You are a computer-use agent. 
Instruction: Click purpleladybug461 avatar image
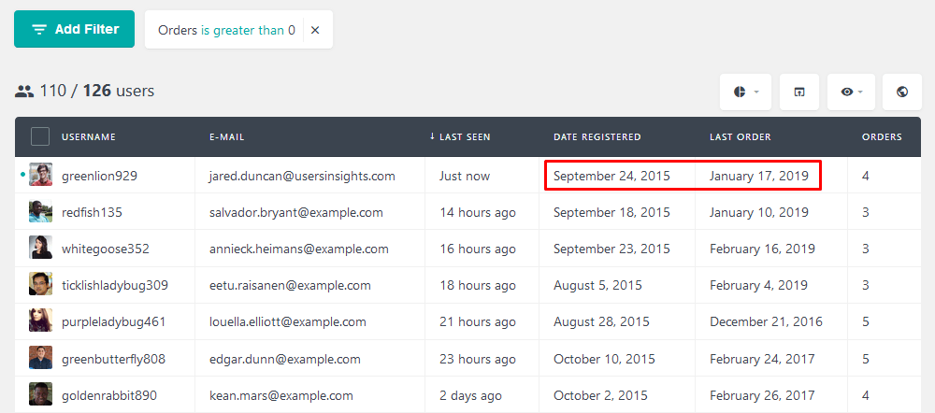(x=40, y=320)
